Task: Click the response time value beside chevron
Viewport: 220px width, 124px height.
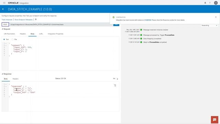Action: (114, 79)
